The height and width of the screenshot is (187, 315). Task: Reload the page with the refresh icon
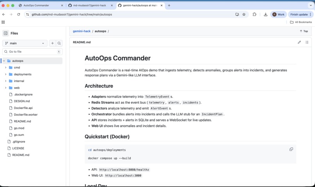pos(18,14)
